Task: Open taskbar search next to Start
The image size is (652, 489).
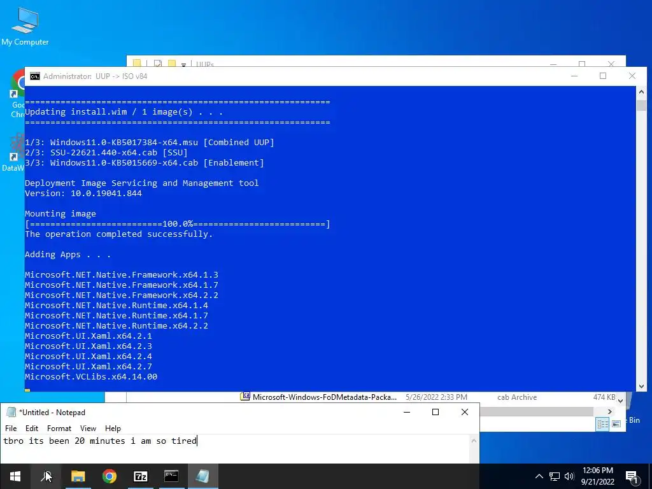Action: (x=46, y=476)
